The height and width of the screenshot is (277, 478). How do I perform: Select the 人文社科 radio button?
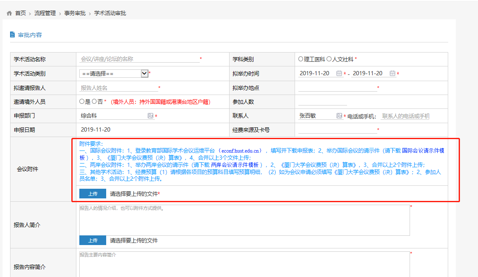pyautogui.click(x=329, y=59)
